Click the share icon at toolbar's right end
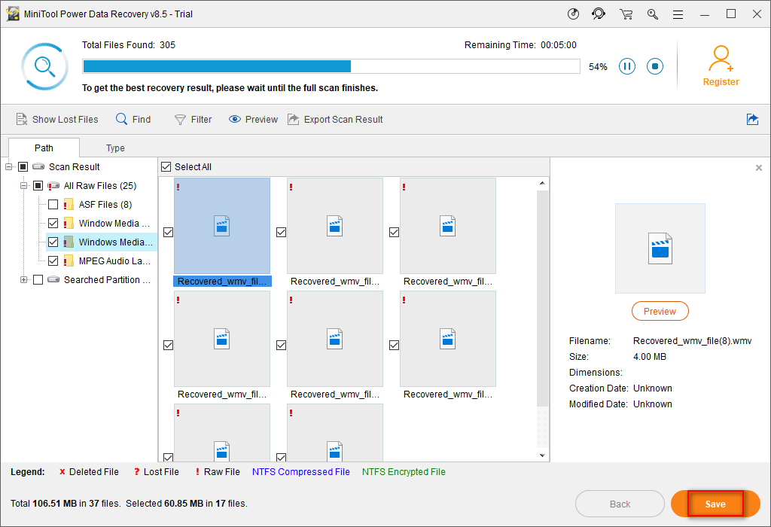This screenshot has height=527, width=771. pyautogui.click(x=752, y=120)
